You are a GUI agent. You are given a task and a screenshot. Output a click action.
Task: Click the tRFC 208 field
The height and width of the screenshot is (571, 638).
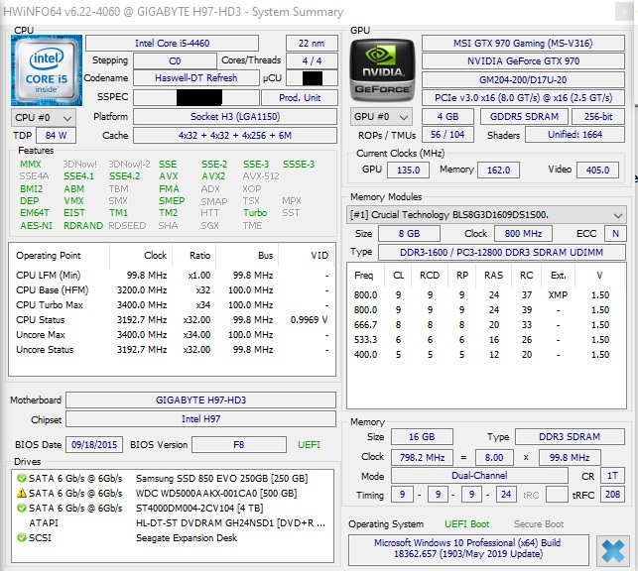point(612,495)
